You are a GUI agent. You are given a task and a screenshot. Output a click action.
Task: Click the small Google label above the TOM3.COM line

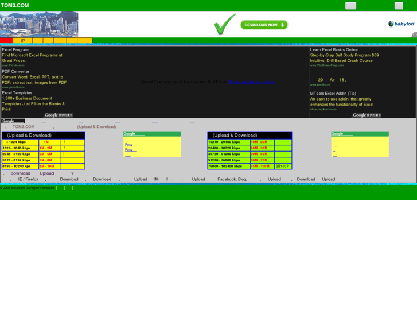pos(13,121)
